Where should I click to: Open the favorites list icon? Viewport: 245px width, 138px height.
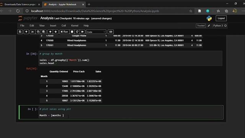(218, 11)
